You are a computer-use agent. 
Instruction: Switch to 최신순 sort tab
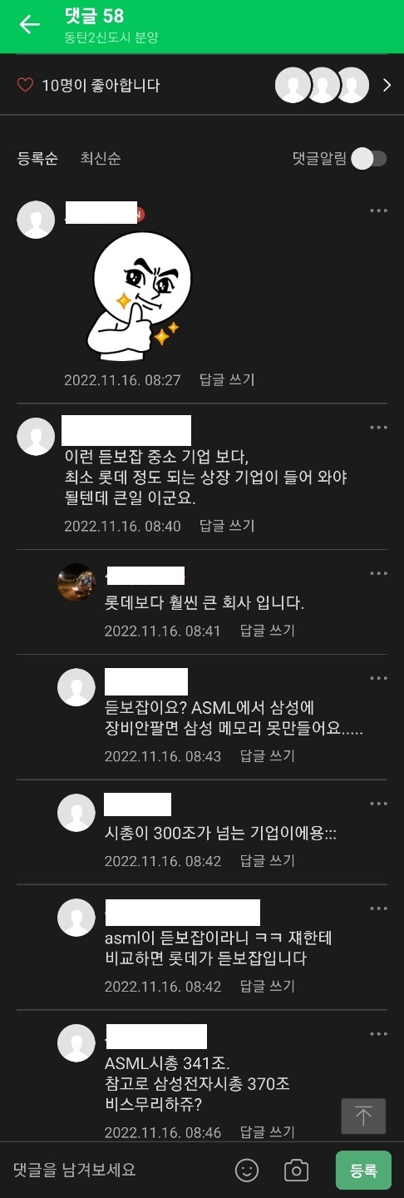coord(100,159)
